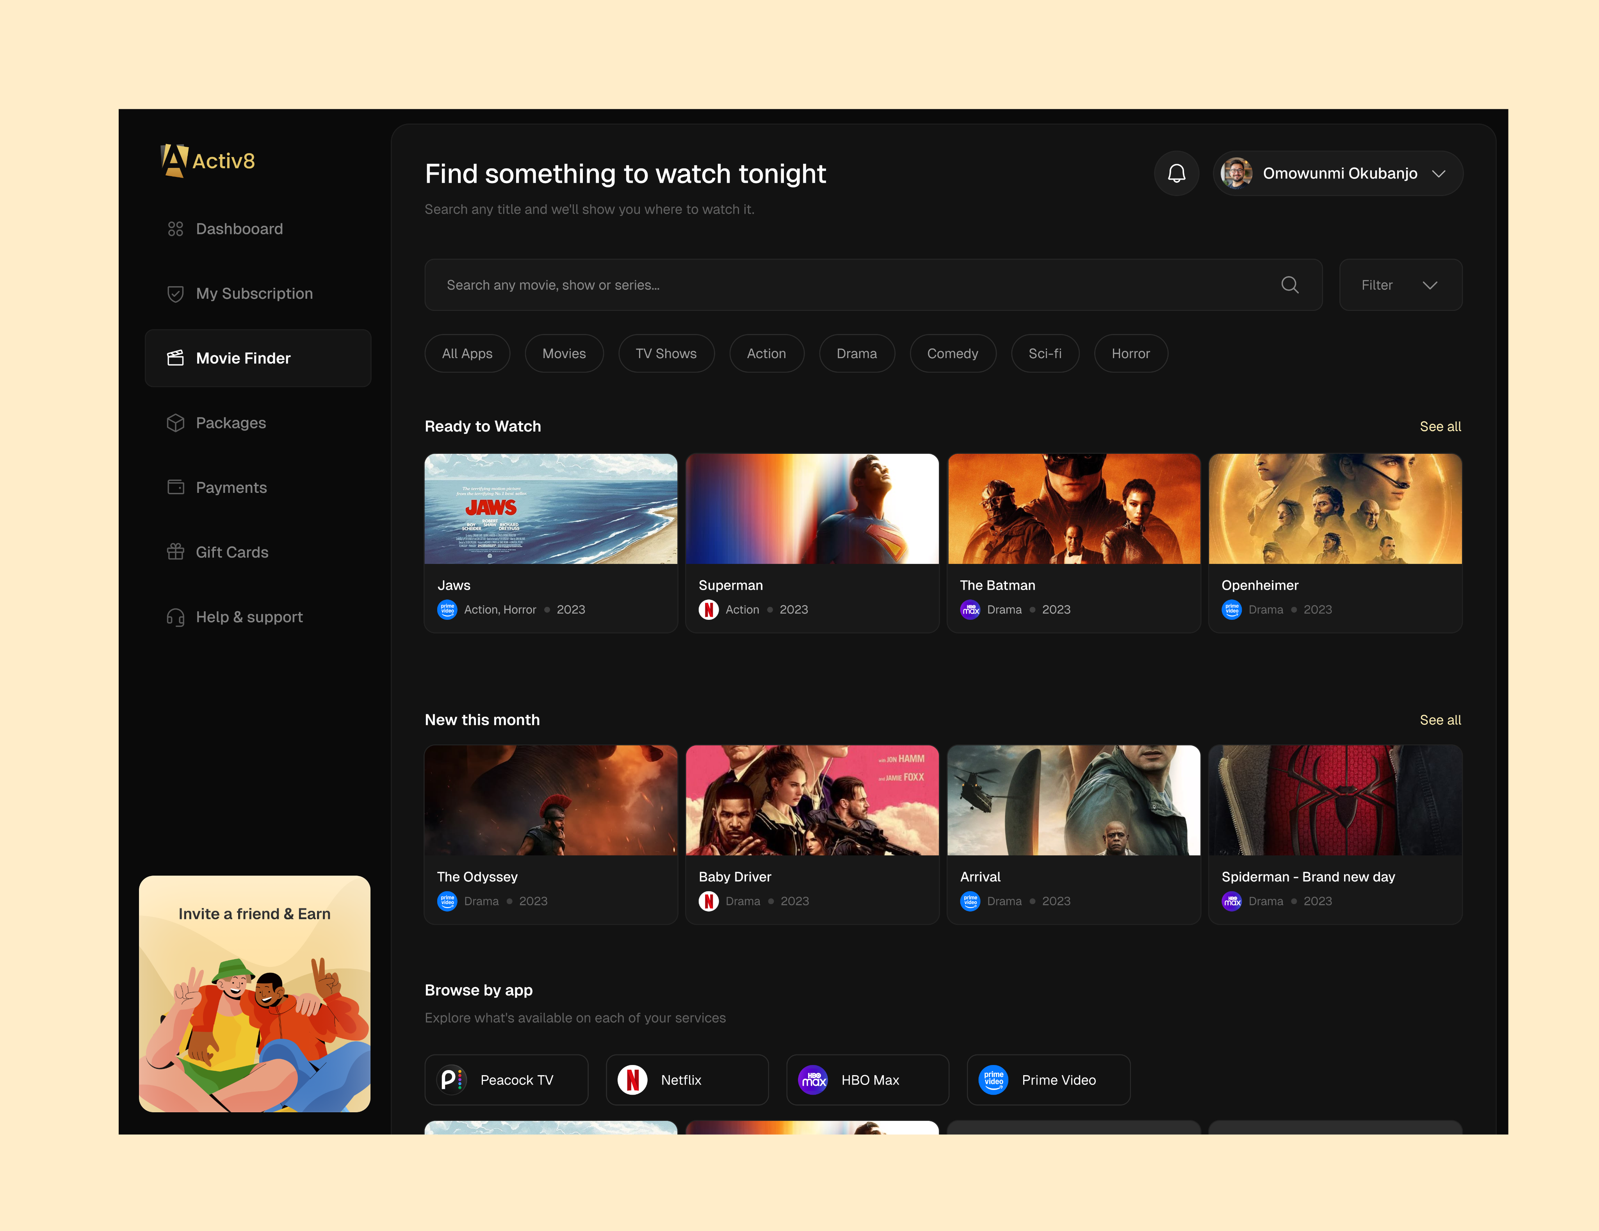Browse Prime Video titles
Viewport: 1599px width, 1231px height.
click(1049, 1080)
